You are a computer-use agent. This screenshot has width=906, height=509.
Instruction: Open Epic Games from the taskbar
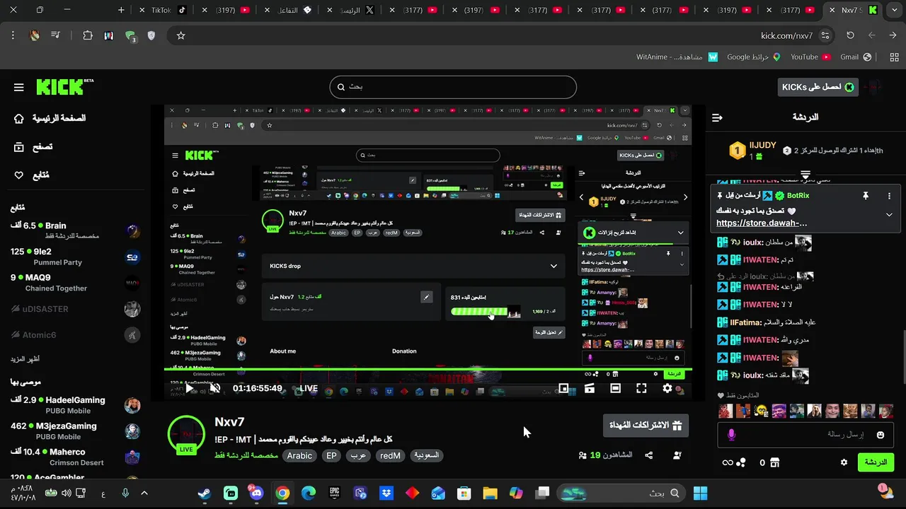pos(334,493)
